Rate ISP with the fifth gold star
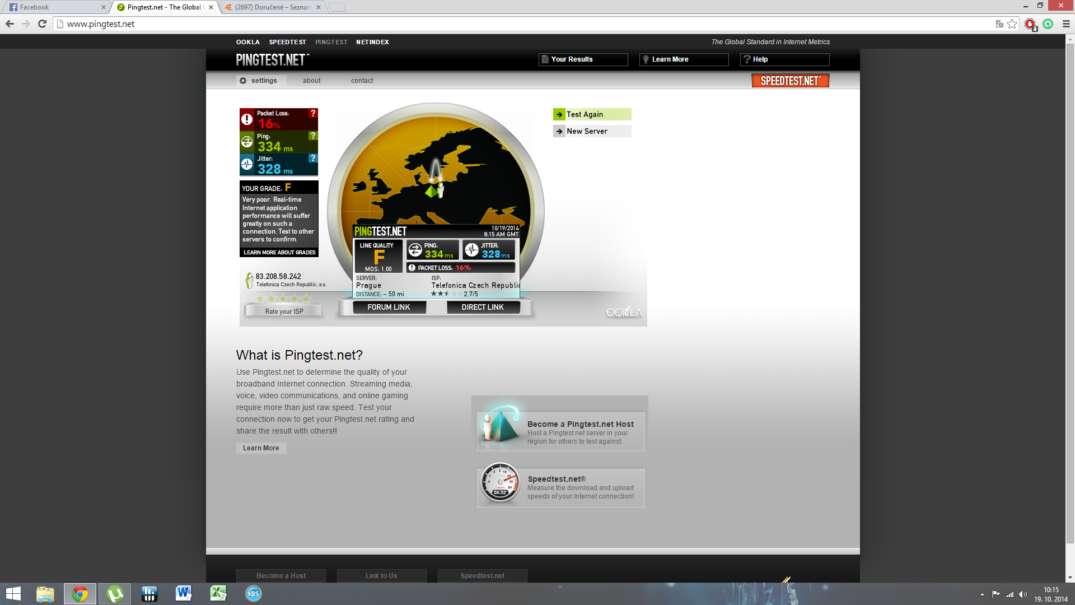The height and width of the screenshot is (605, 1075). (x=306, y=299)
